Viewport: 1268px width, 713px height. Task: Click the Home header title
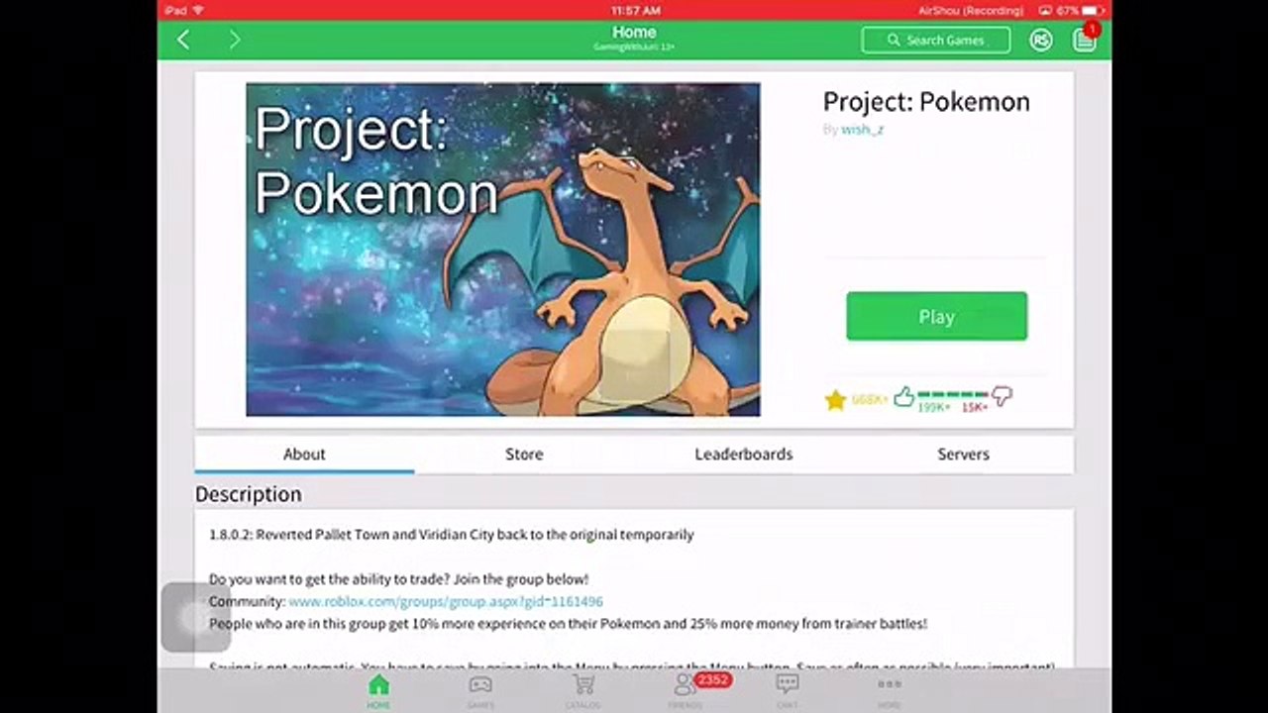click(x=634, y=33)
